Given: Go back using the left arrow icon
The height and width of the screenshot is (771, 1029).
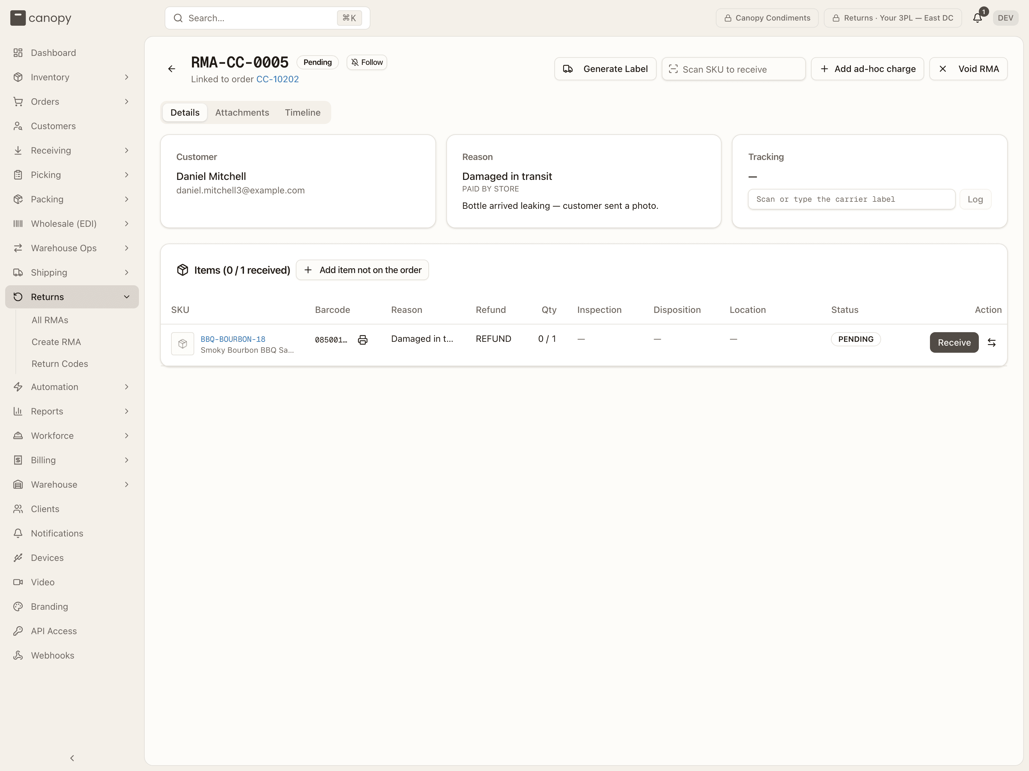Looking at the screenshot, I should click(172, 69).
